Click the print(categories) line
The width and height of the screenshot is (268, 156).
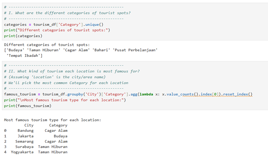click(x=23, y=36)
